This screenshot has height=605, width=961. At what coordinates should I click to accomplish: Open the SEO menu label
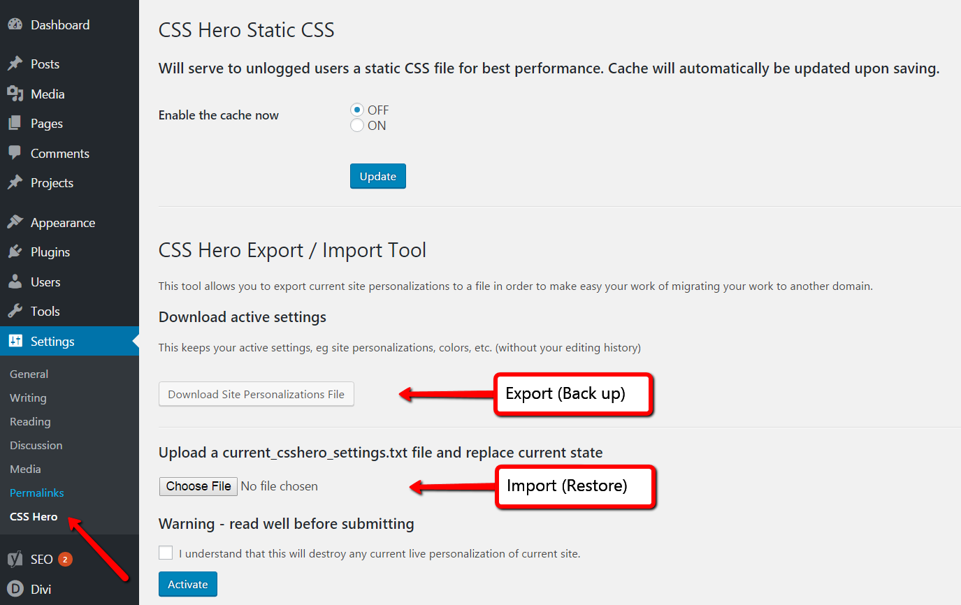[x=42, y=559]
